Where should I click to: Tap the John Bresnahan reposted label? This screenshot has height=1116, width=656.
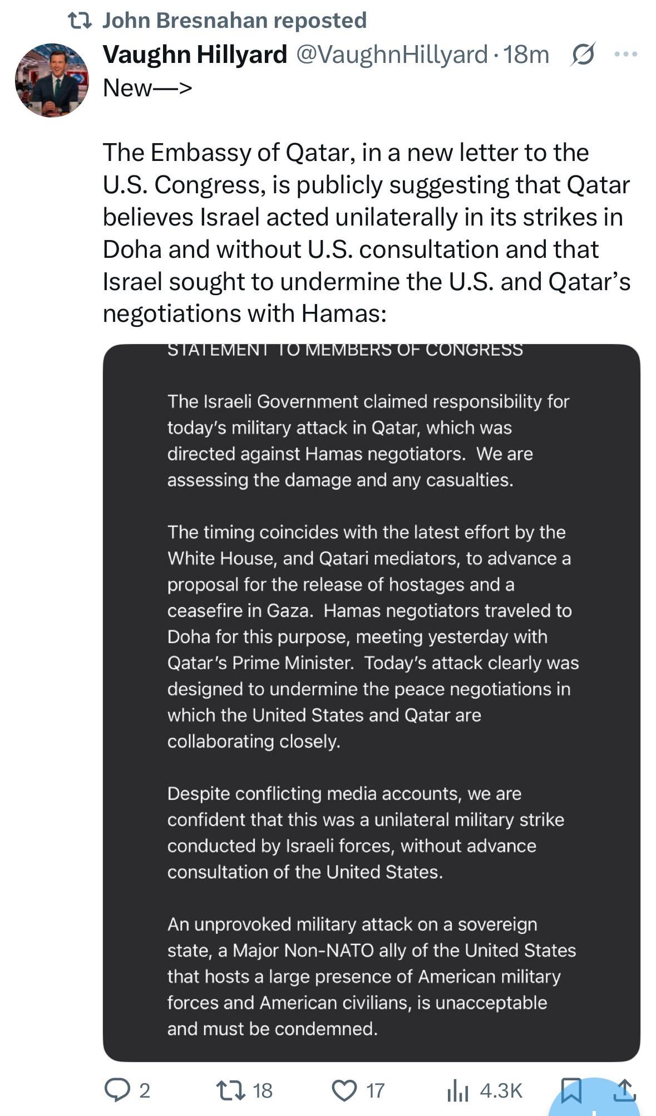(234, 20)
